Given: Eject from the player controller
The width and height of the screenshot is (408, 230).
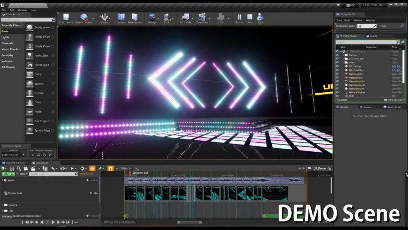Looking at the screenshot, I should pyautogui.click(x=260, y=18).
